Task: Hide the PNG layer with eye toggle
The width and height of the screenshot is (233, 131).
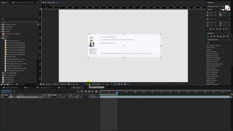Action: [x=1, y=97]
